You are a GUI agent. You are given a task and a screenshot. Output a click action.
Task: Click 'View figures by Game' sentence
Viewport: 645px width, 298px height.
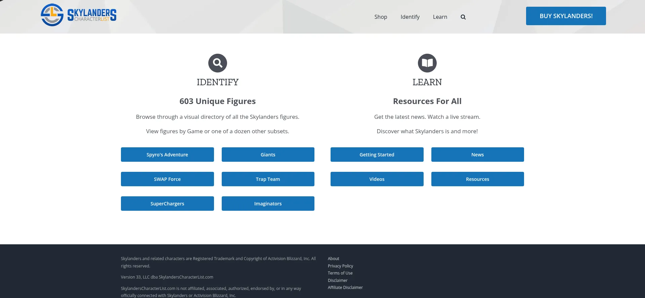tap(218, 131)
